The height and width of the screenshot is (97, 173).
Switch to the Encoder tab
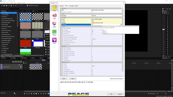click(x=62, y=6)
